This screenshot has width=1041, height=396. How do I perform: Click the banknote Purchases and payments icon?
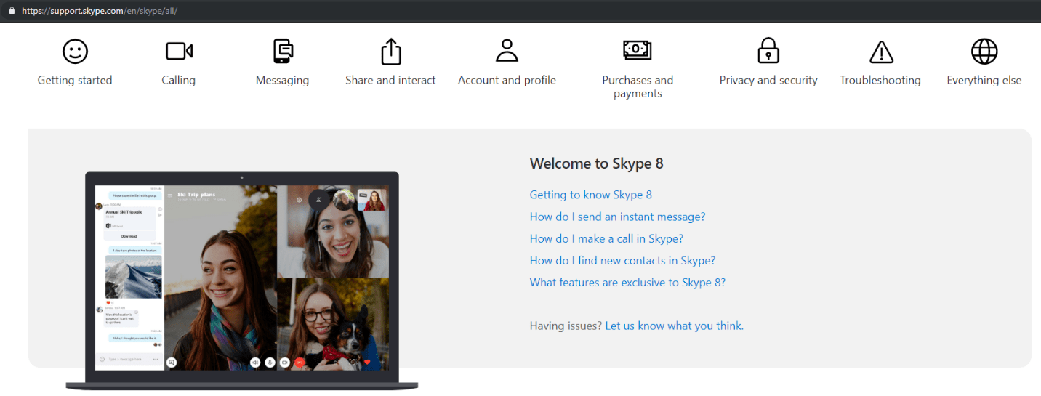click(638, 49)
